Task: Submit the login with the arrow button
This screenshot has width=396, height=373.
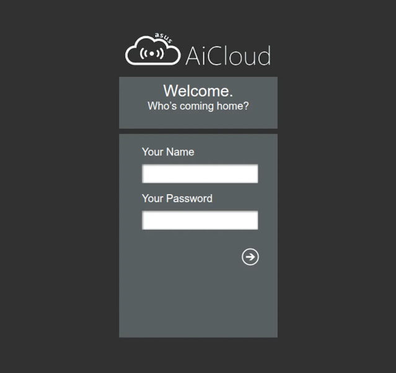Action: 250,257
